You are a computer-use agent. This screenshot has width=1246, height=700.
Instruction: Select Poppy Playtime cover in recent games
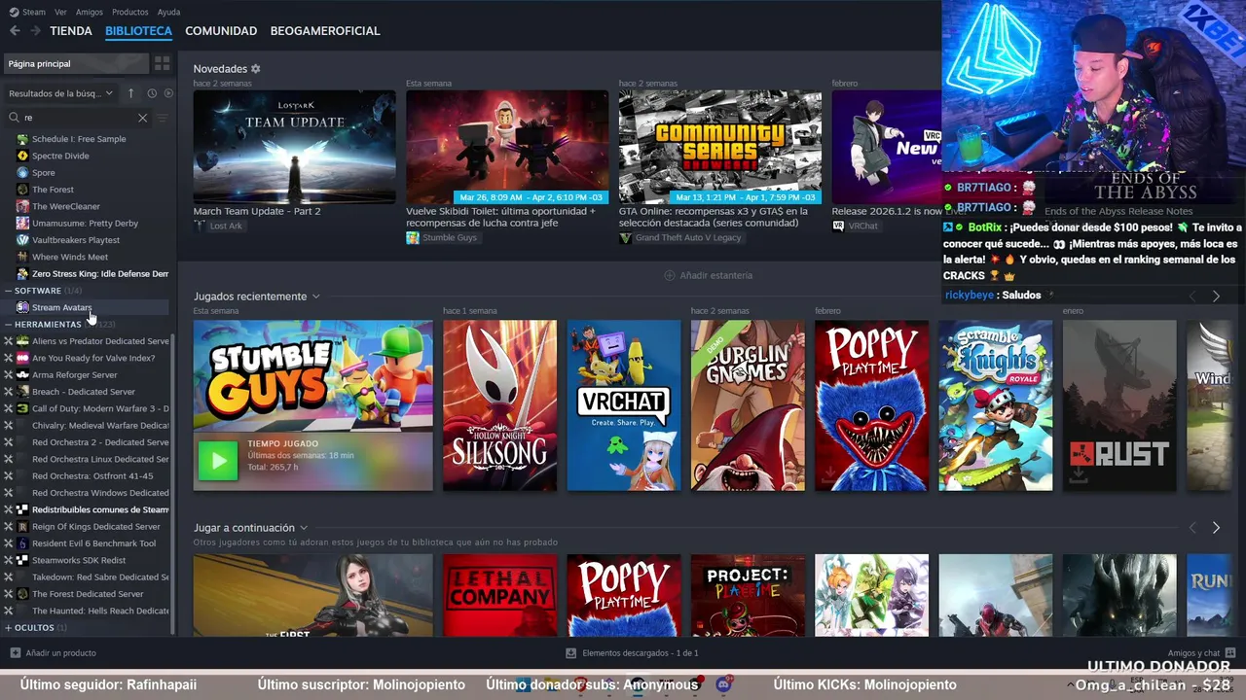[x=871, y=405]
